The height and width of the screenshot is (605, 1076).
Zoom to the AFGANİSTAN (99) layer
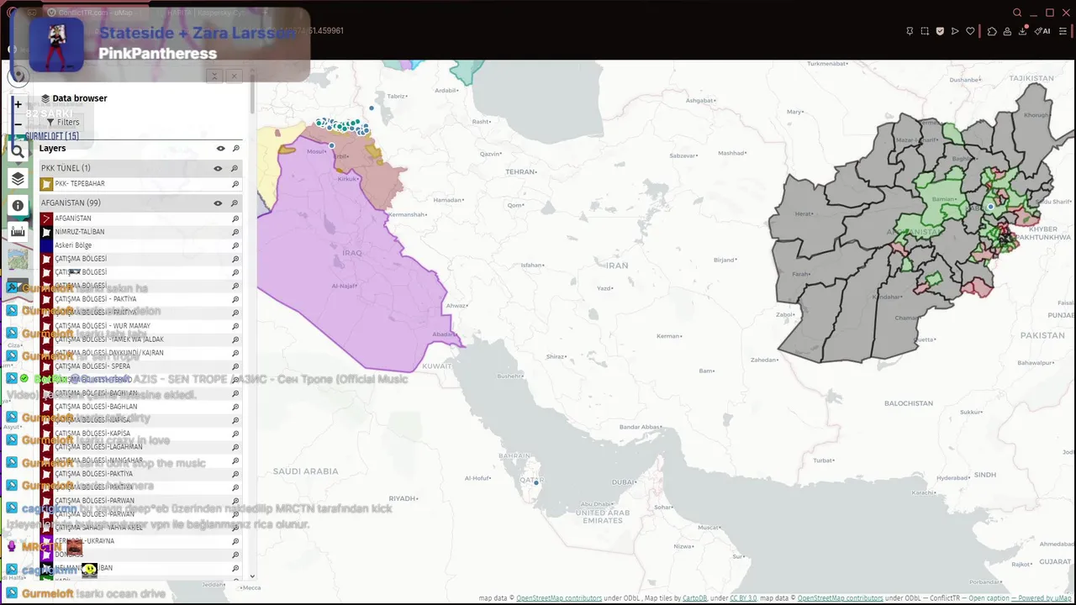pos(235,203)
